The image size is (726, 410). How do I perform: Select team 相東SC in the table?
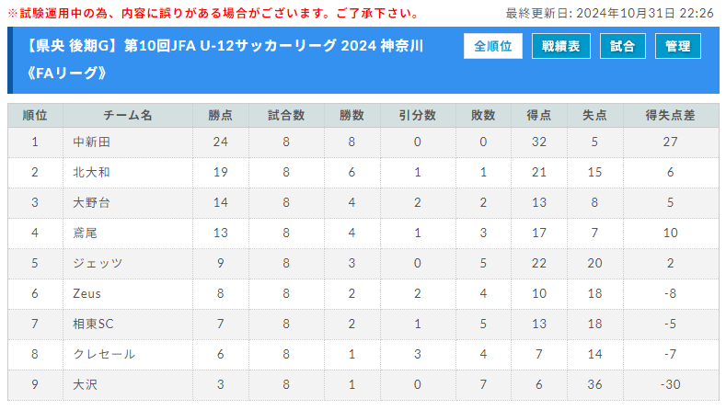(93, 324)
